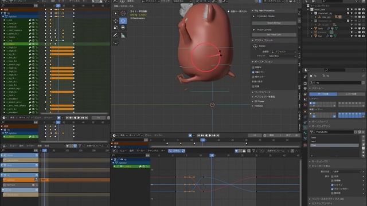The width and height of the screenshot is (367, 206).
Task: Enable the 最前面 checkbox
Action: click(x=333, y=193)
